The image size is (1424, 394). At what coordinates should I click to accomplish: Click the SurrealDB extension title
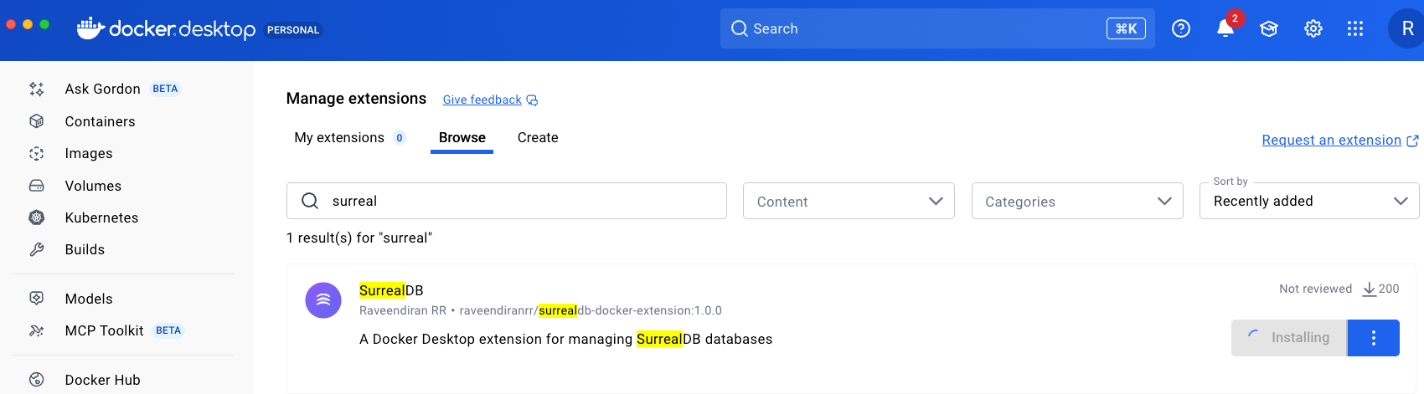(391, 290)
